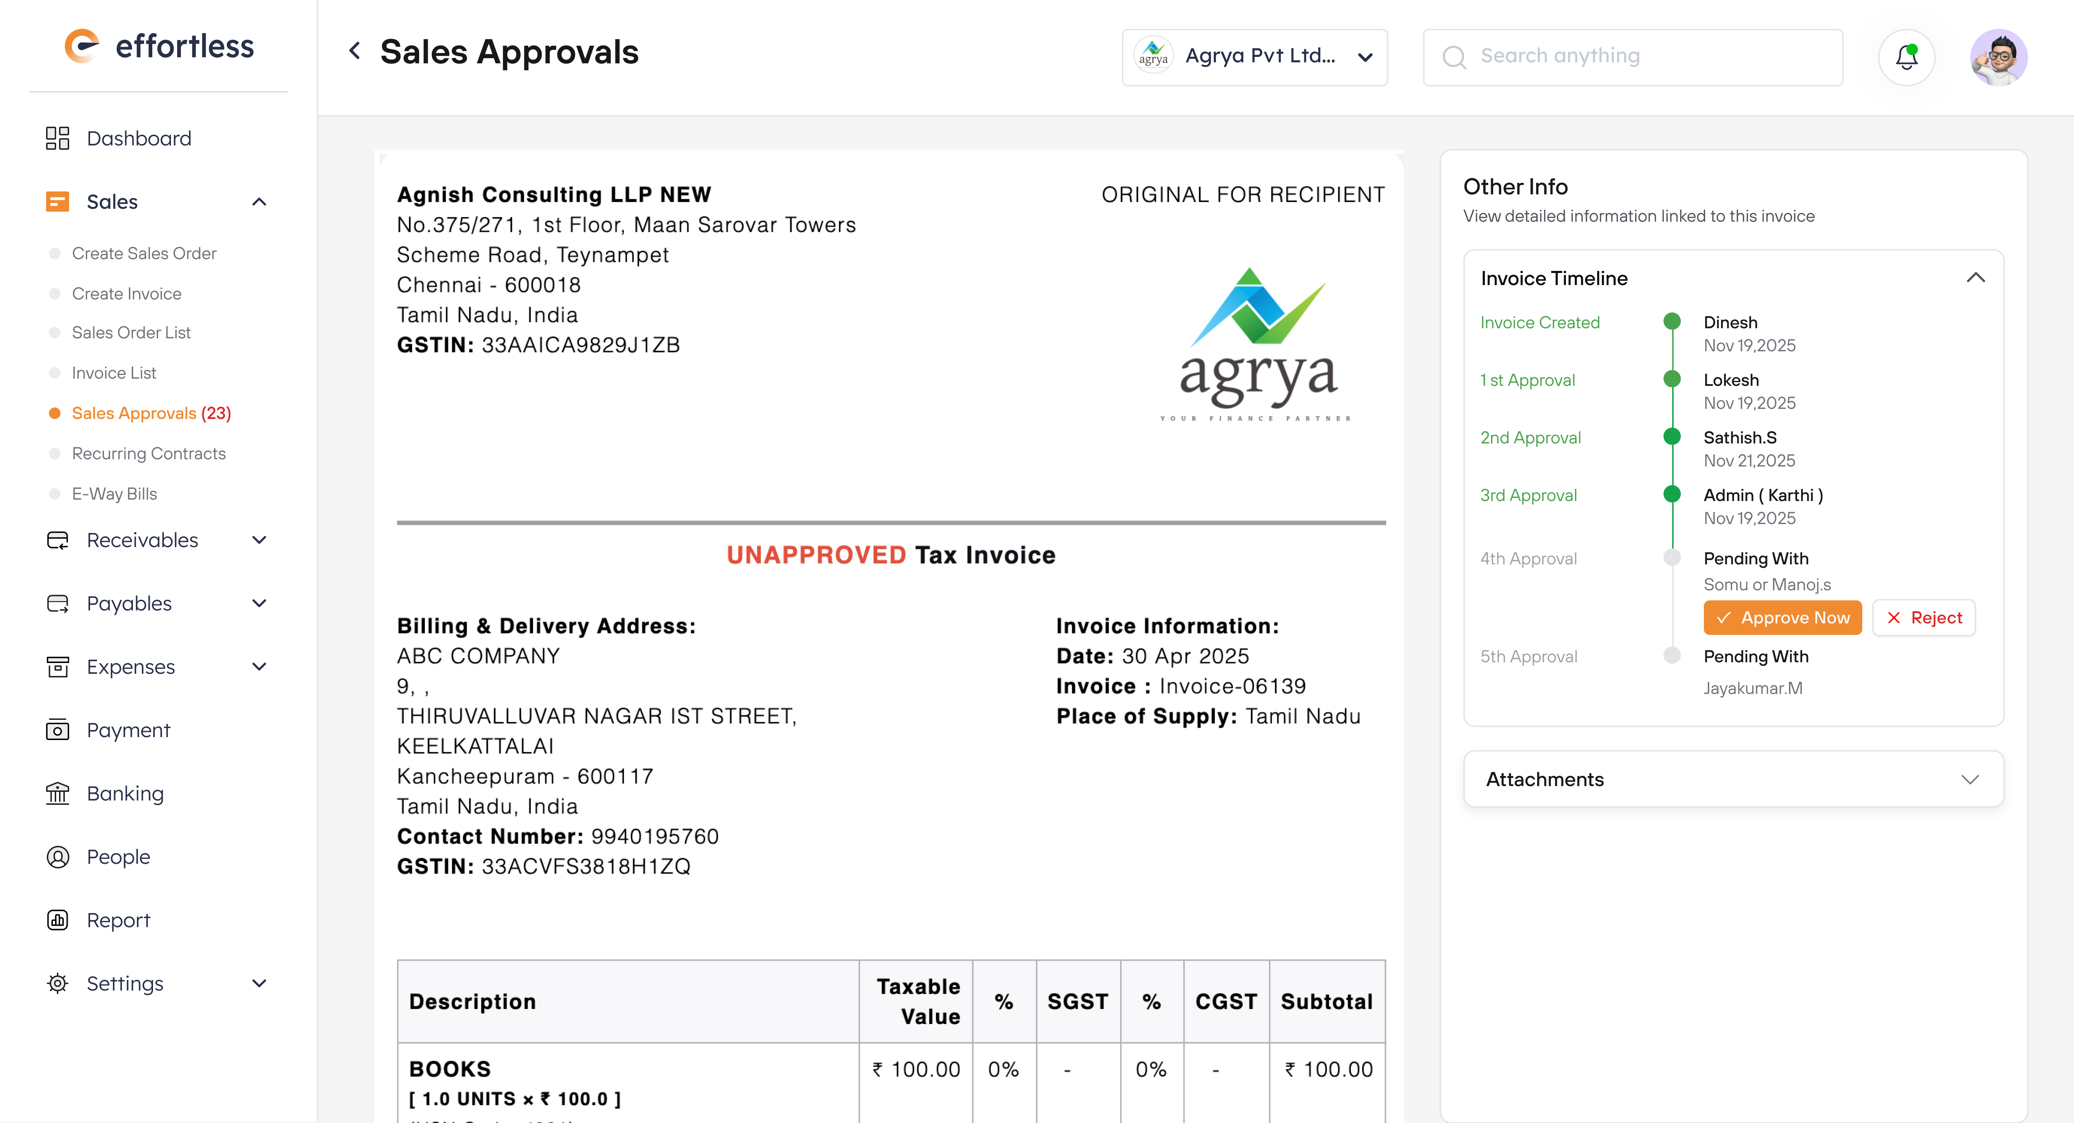Collapse the Invoice Timeline panel

coord(1975,278)
